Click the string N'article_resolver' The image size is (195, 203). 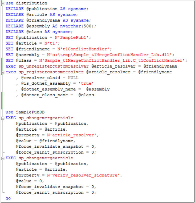pos(71,135)
